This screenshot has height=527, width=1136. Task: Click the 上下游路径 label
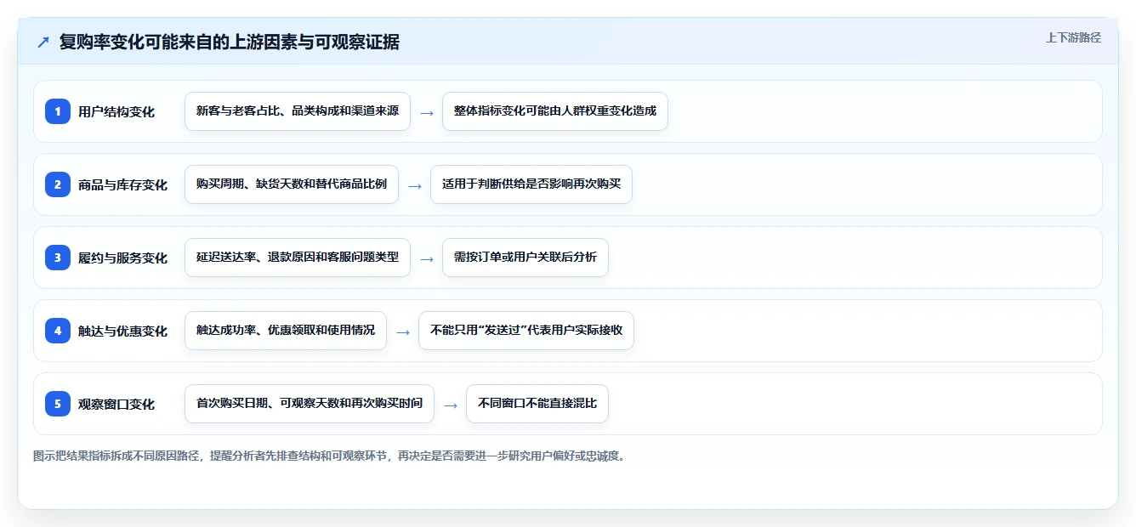(x=1073, y=37)
